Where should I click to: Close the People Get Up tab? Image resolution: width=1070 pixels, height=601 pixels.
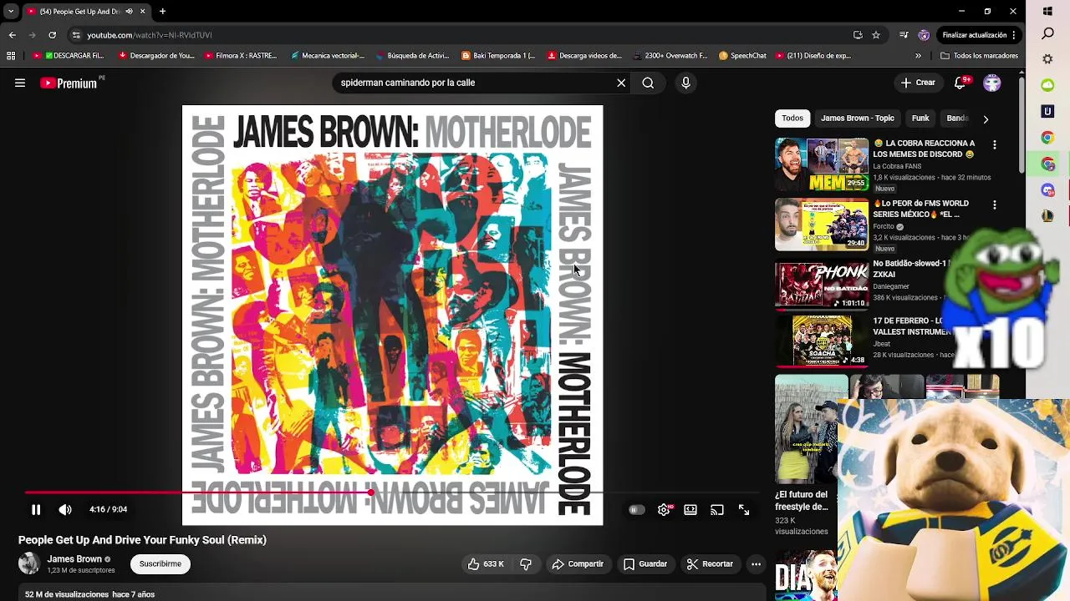(x=142, y=12)
